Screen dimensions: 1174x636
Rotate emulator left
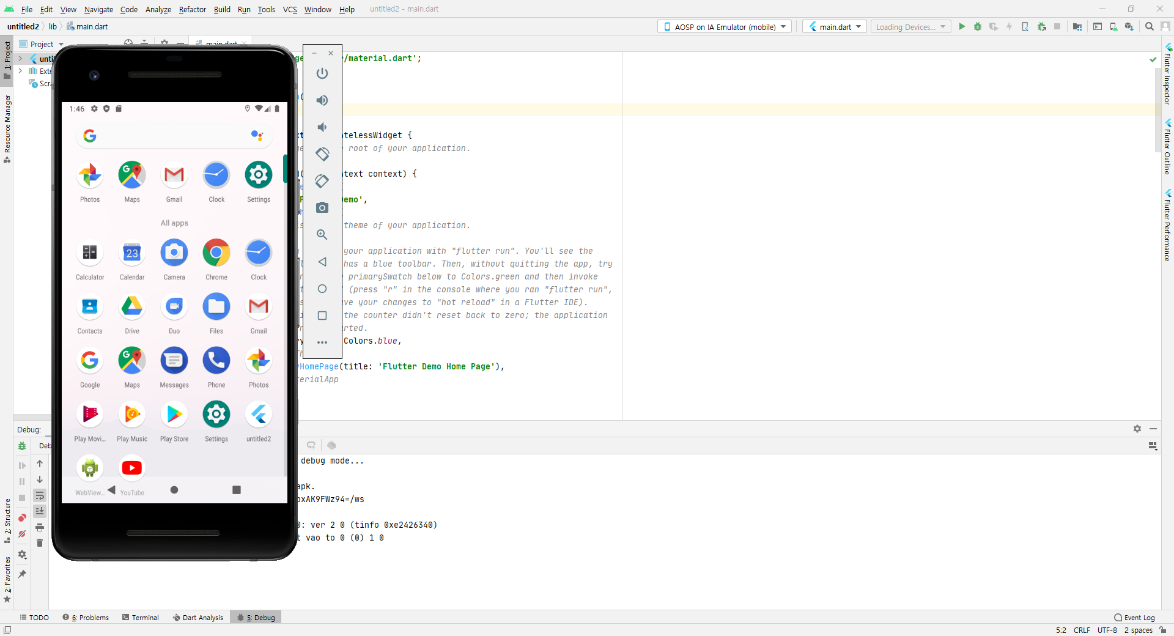click(322, 154)
